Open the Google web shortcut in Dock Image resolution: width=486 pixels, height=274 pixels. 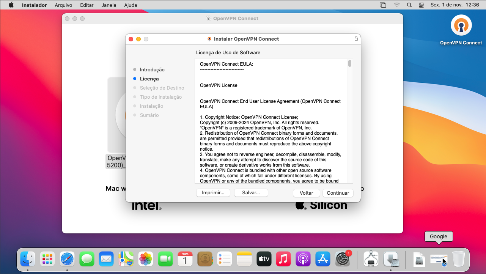point(439,260)
